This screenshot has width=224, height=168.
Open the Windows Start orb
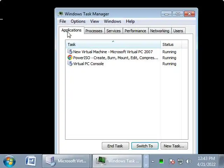pos(9,161)
